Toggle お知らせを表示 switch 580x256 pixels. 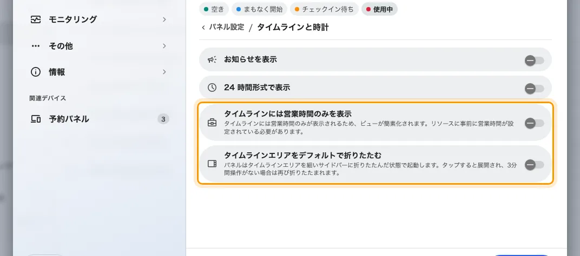534,60
